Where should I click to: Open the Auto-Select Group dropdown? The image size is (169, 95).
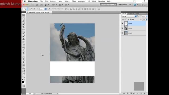[x=43, y=9]
